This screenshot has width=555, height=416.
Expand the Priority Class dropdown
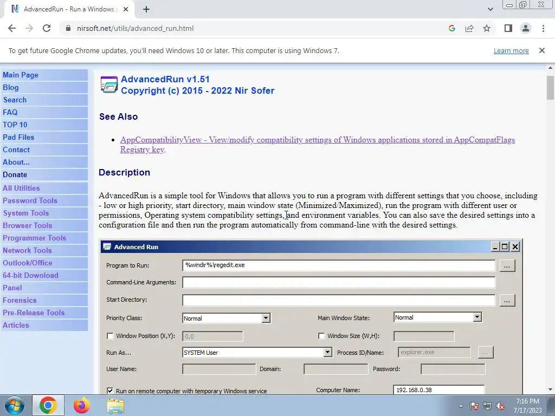(x=266, y=318)
